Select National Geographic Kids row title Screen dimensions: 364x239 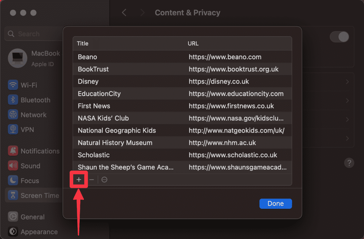coord(117,131)
